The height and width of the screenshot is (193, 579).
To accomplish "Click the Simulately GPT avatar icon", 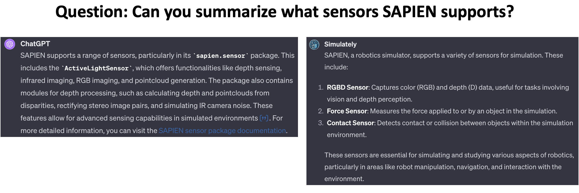I will coord(314,45).
